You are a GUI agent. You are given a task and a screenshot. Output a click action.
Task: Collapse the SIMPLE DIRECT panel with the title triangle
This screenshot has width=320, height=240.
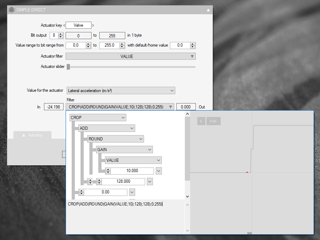click(x=208, y=10)
